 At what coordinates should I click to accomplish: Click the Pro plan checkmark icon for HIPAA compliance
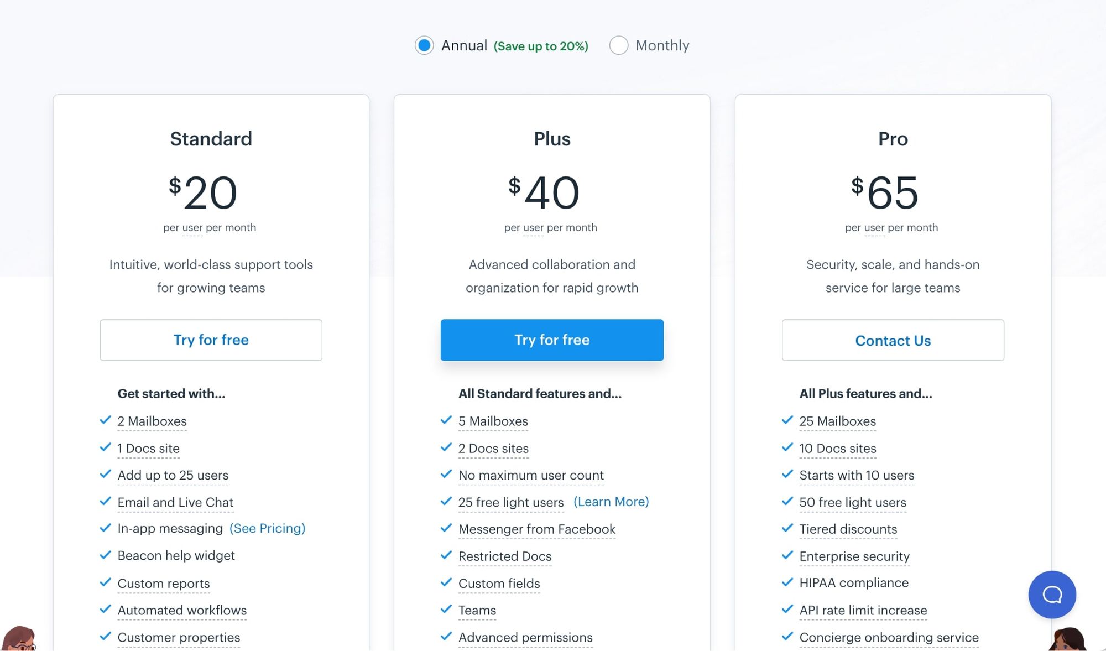point(789,582)
